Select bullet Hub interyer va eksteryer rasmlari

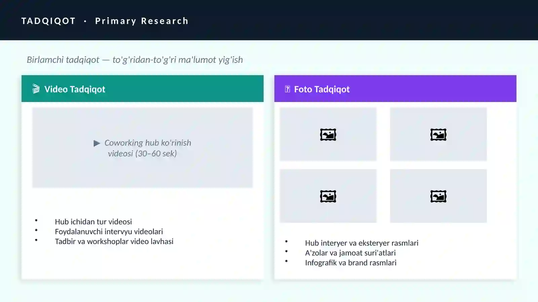point(362,243)
